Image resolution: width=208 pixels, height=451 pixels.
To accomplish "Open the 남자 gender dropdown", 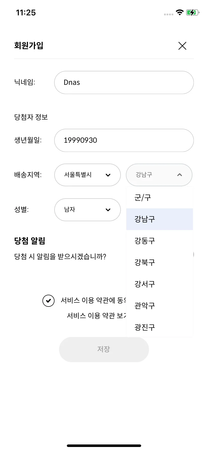I will coord(87,210).
